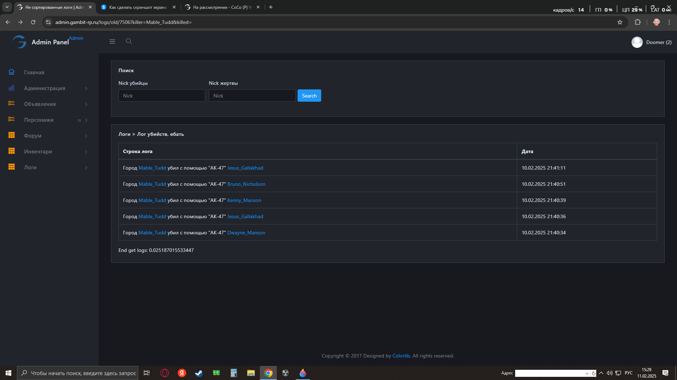Expand the Инвентари sidebar section
This screenshot has height=380, width=677.
click(x=38, y=152)
